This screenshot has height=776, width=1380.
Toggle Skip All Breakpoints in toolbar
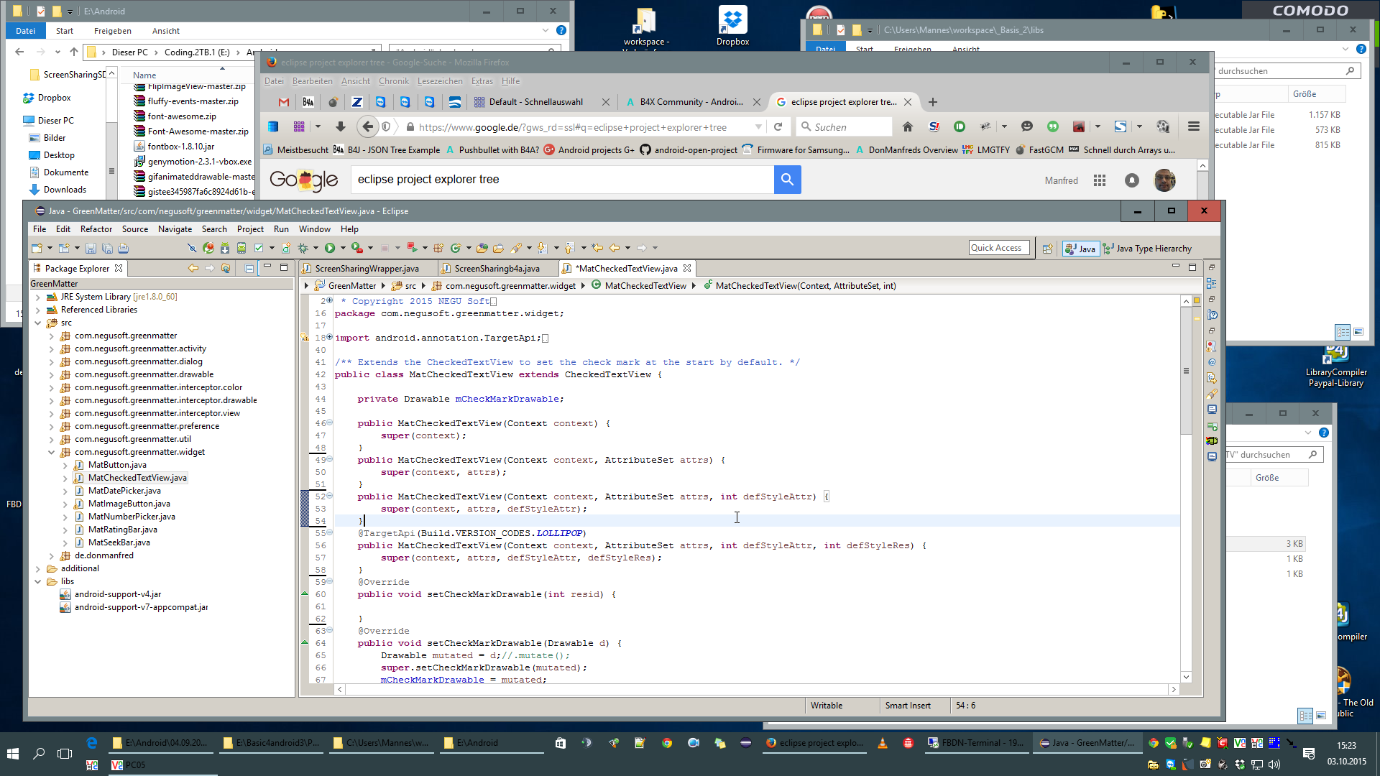192,248
